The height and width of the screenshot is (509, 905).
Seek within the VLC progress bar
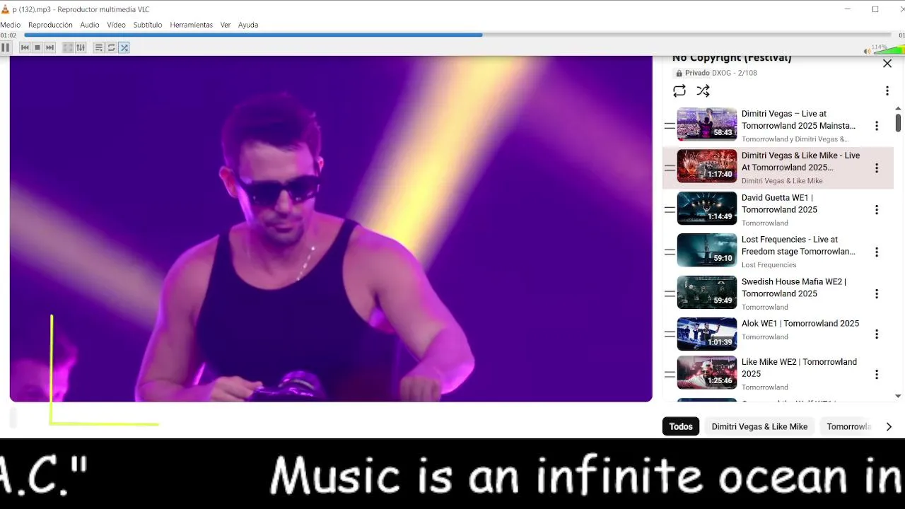[x=457, y=35]
